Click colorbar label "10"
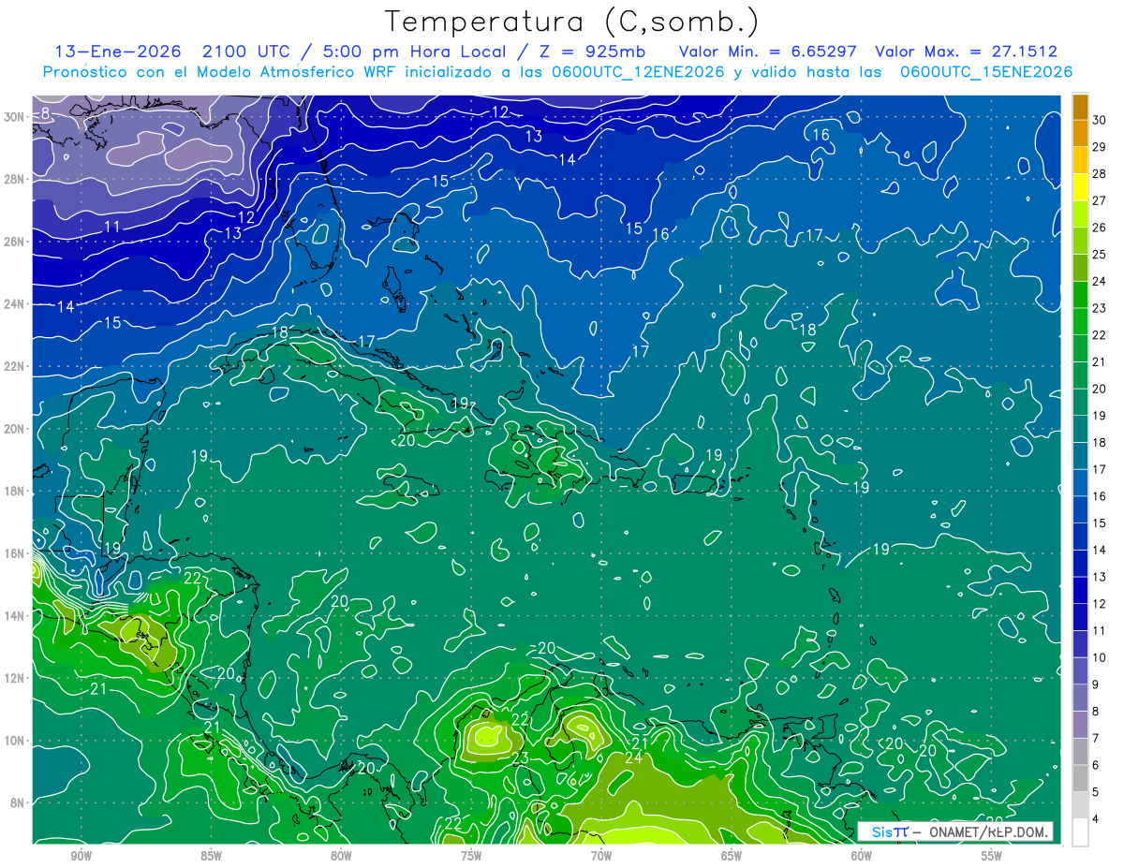 click(1100, 657)
